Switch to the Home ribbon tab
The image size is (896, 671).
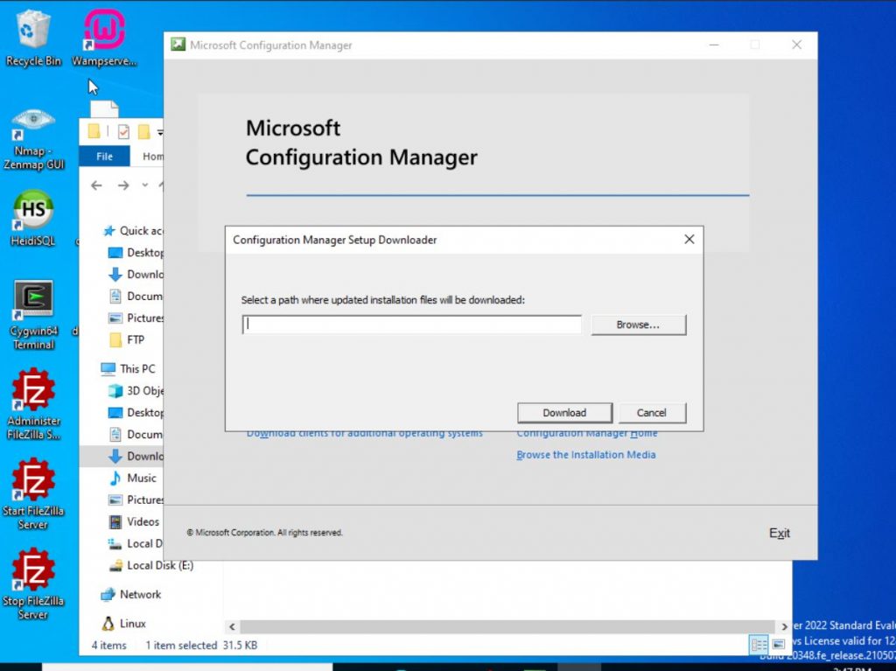tap(152, 157)
